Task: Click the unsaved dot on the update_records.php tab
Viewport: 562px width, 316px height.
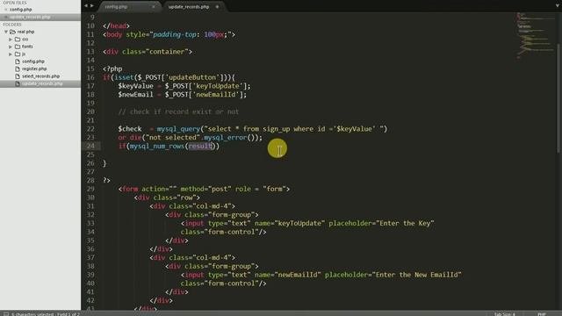Action: 217,7
